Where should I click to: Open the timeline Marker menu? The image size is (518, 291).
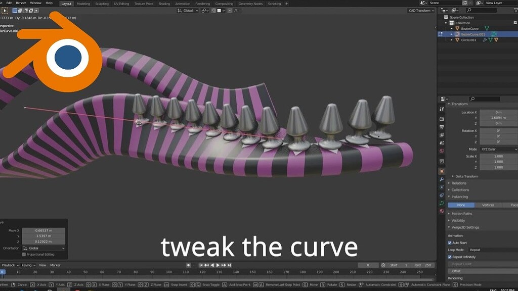tap(55, 265)
